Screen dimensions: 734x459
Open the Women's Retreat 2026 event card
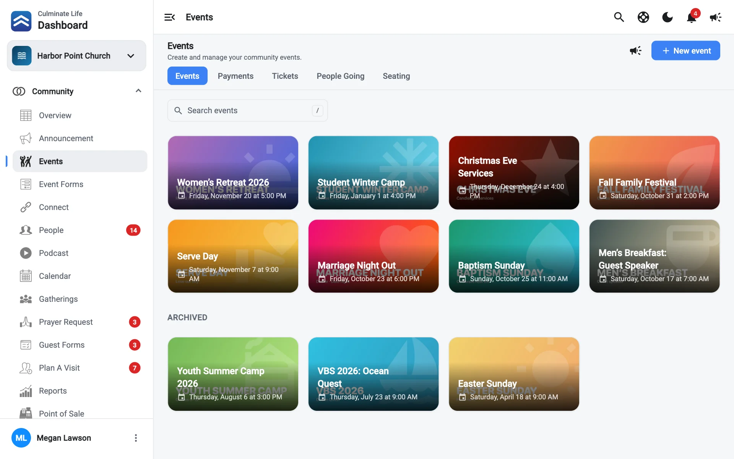pos(233,173)
